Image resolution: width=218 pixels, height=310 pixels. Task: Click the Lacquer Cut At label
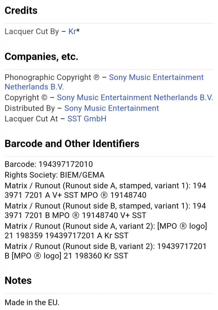point(31,119)
